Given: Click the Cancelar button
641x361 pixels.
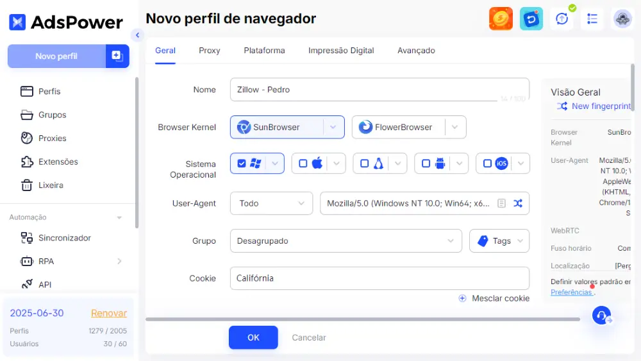Looking at the screenshot, I should click(x=309, y=338).
